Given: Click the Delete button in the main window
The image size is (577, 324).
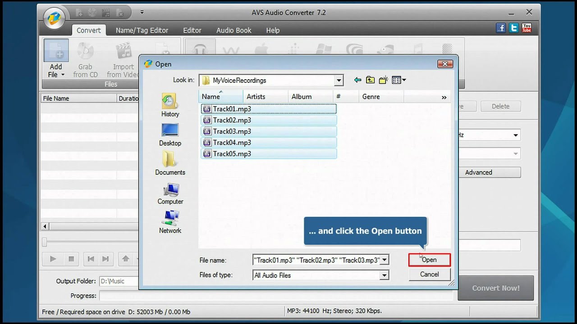Looking at the screenshot, I should 500,106.
